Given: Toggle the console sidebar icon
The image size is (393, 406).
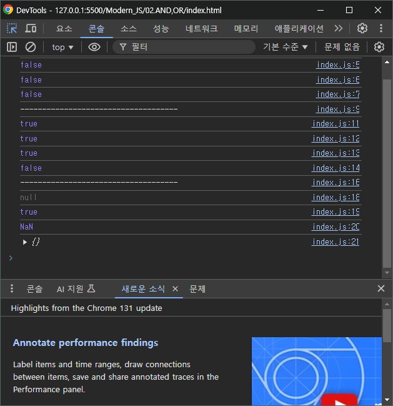Looking at the screenshot, I should point(12,47).
